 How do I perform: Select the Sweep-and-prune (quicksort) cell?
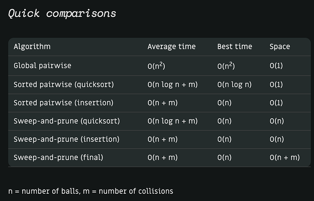(67, 121)
